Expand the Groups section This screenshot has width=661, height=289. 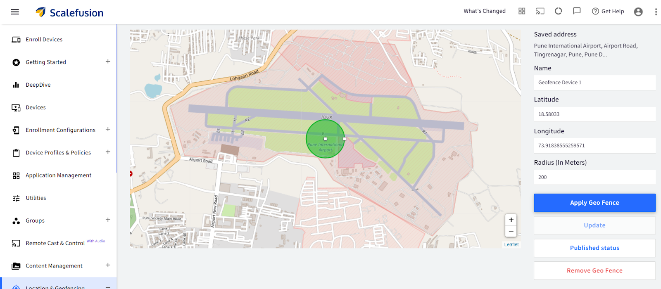(x=108, y=220)
